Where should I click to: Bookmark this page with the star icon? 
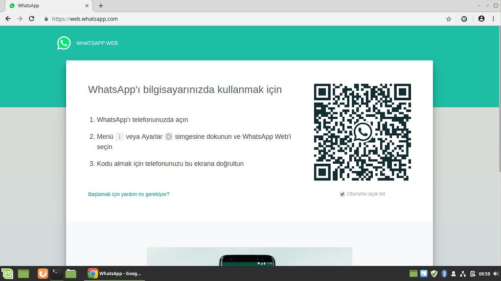(x=449, y=19)
